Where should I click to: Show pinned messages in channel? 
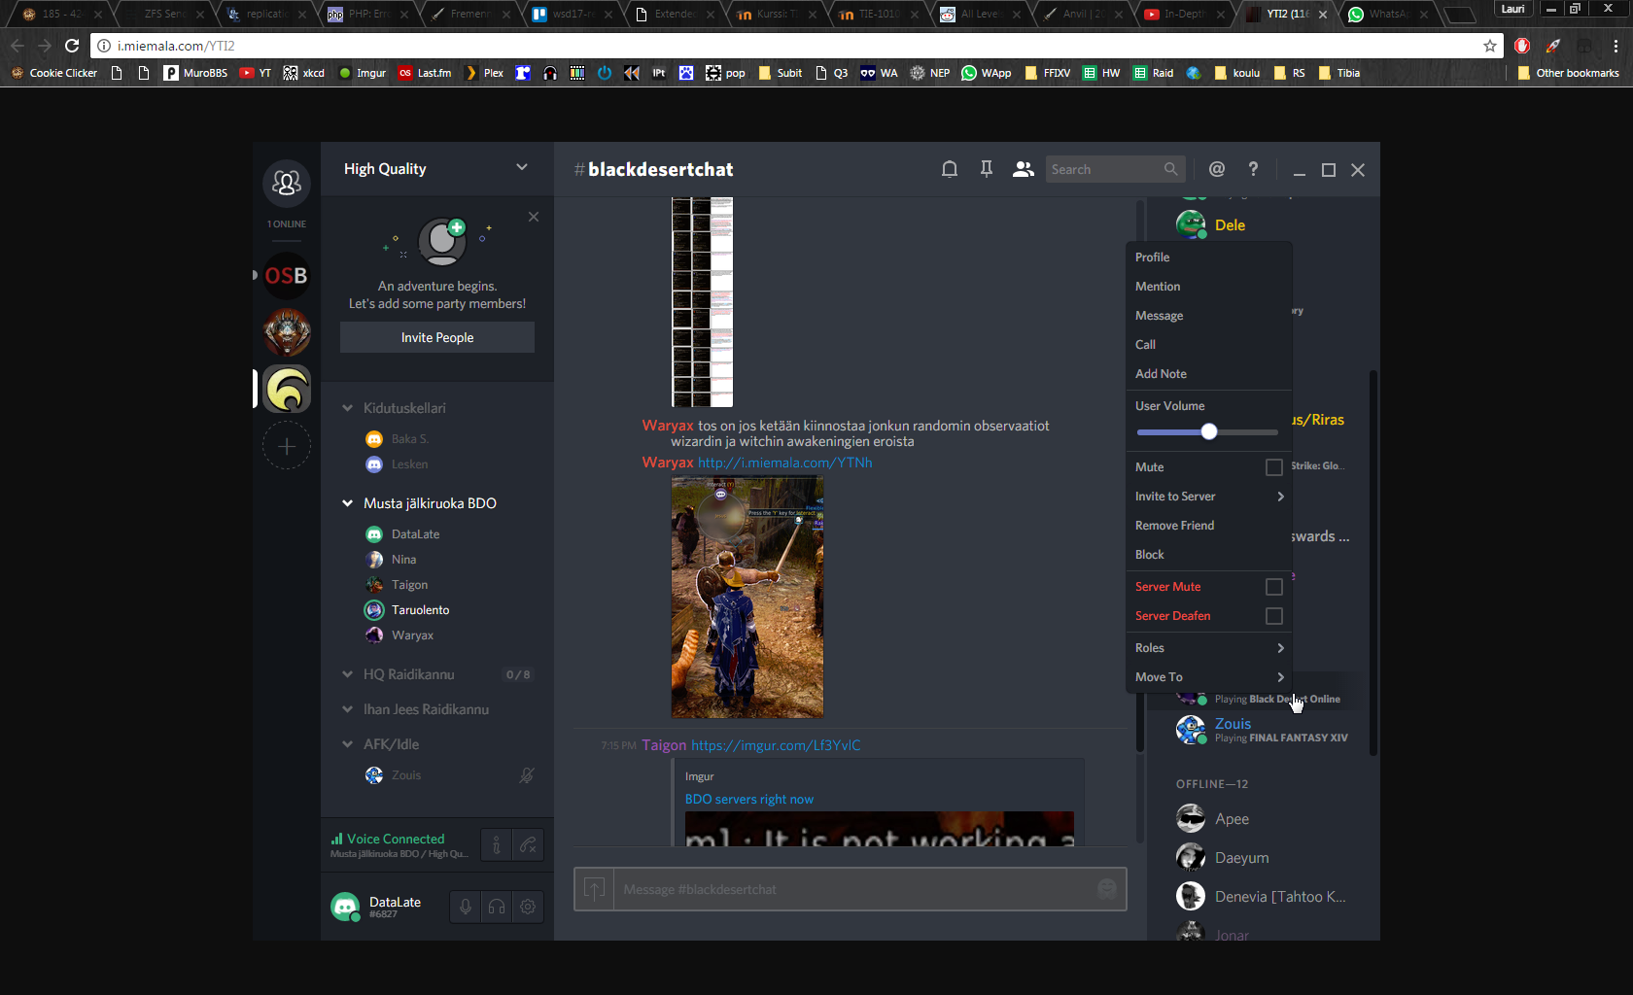click(x=987, y=169)
